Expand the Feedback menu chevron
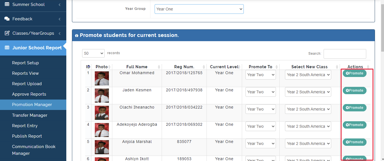 (x=60, y=19)
